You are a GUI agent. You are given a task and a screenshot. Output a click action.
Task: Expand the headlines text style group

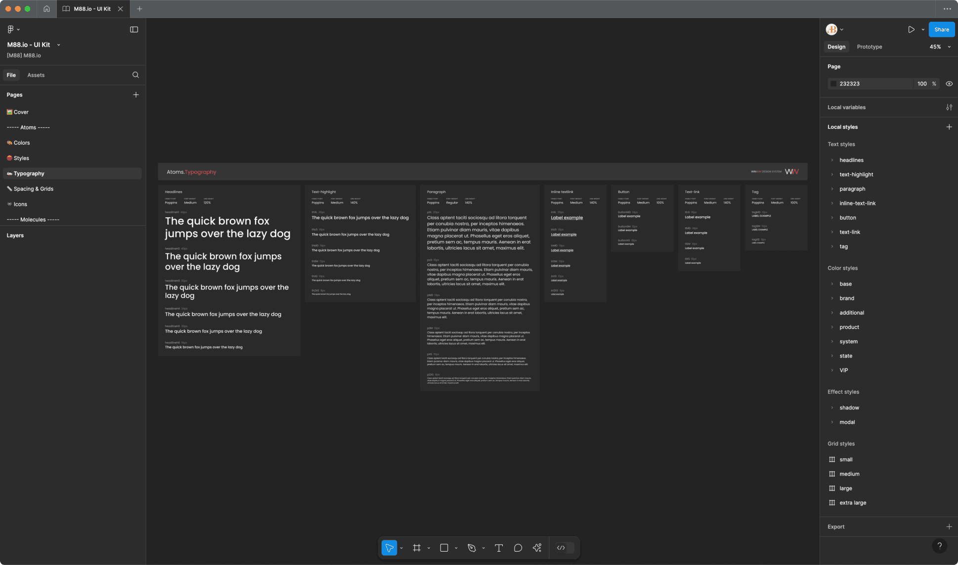tap(832, 160)
